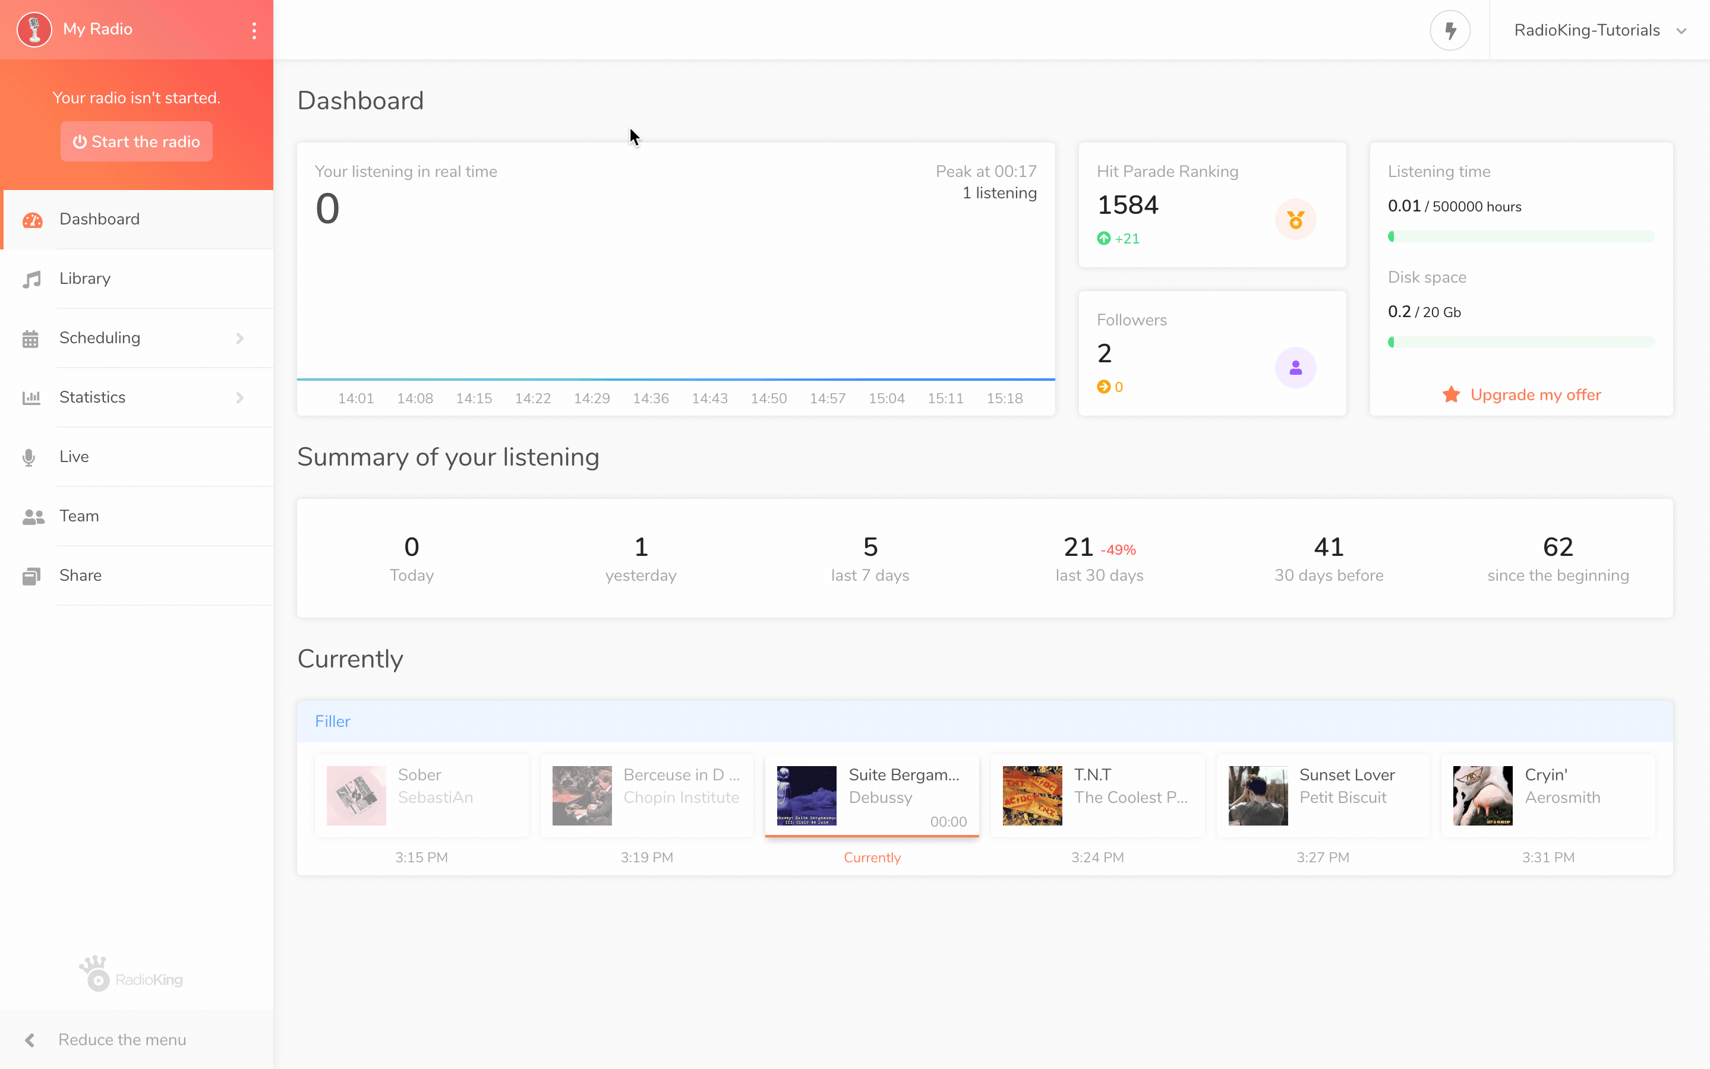Click the Debussy artist name
Screen dimensions: 1710x1069
tap(881, 798)
